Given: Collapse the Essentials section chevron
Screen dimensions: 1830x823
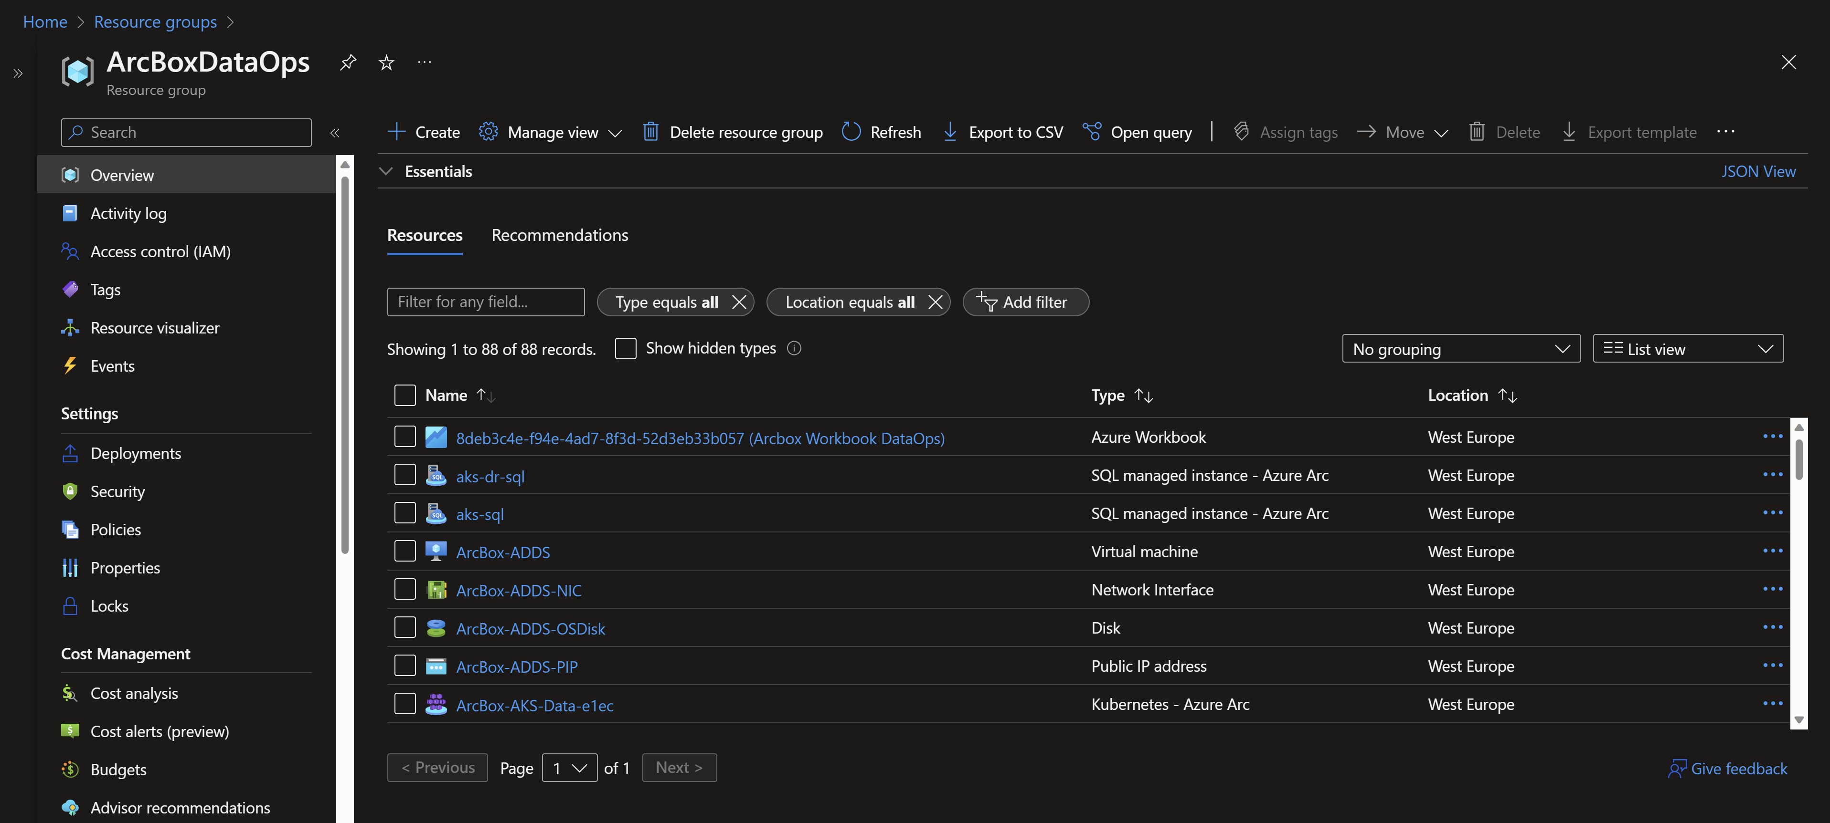Looking at the screenshot, I should point(386,172).
